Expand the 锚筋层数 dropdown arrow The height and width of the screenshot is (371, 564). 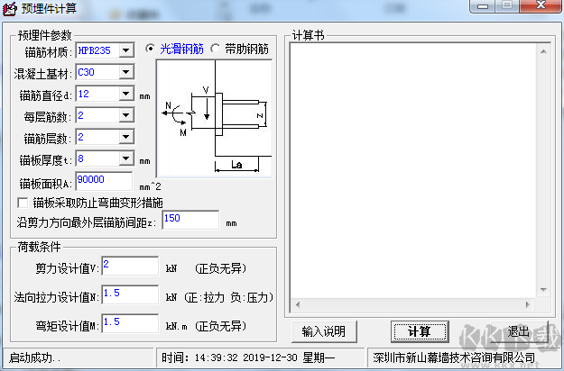coord(126,137)
